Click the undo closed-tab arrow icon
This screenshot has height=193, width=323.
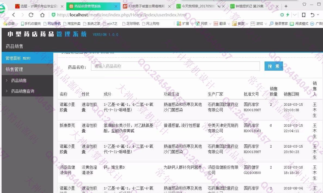312,15
